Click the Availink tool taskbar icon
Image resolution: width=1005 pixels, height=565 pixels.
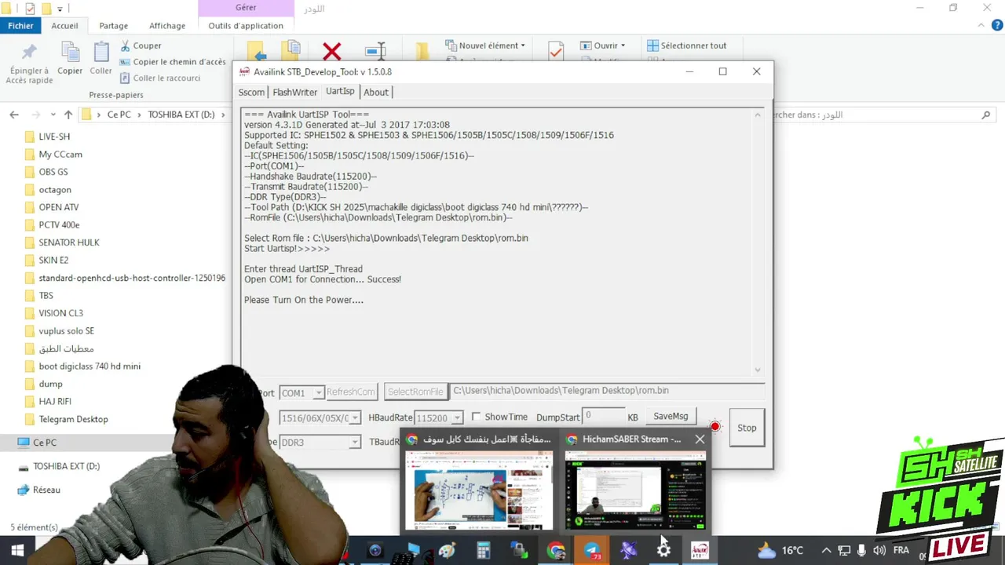pyautogui.click(x=700, y=551)
